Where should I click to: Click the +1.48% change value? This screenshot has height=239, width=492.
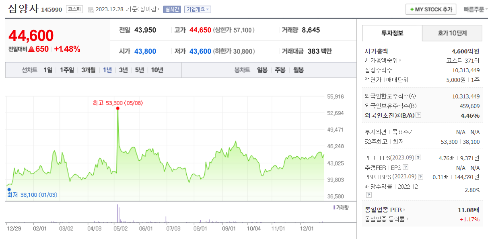(x=67, y=49)
